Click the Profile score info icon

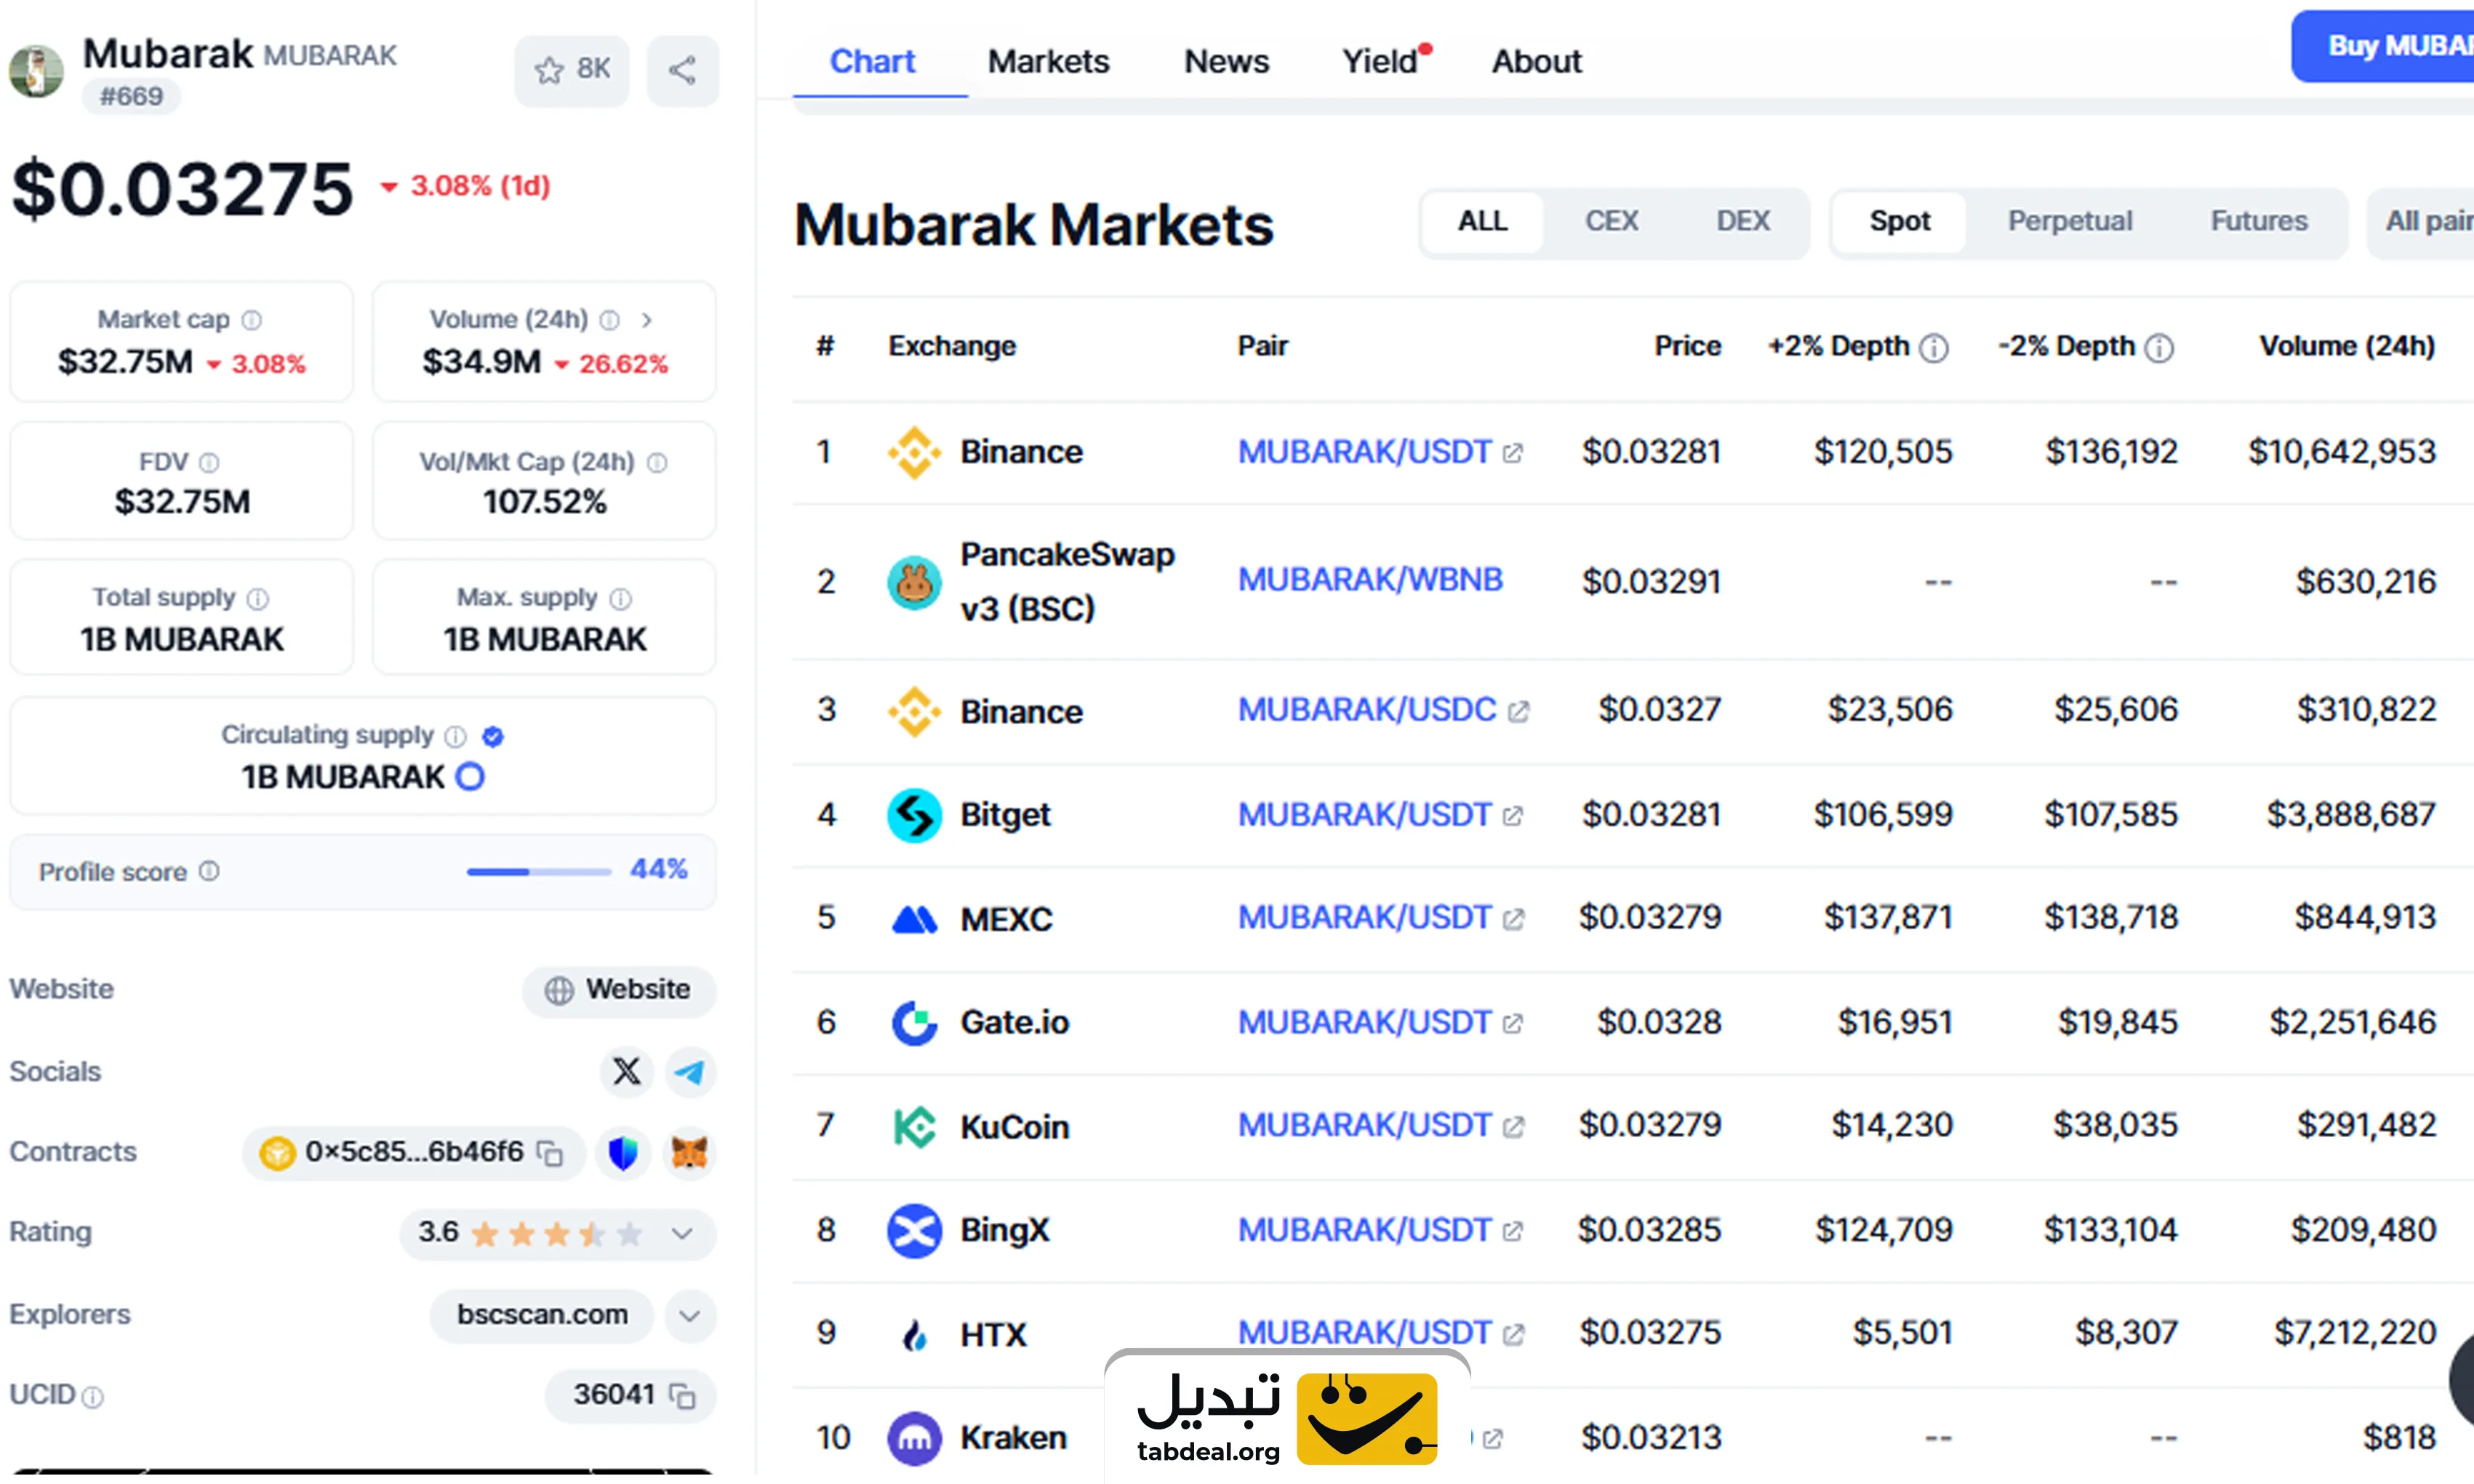pos(209,871)
